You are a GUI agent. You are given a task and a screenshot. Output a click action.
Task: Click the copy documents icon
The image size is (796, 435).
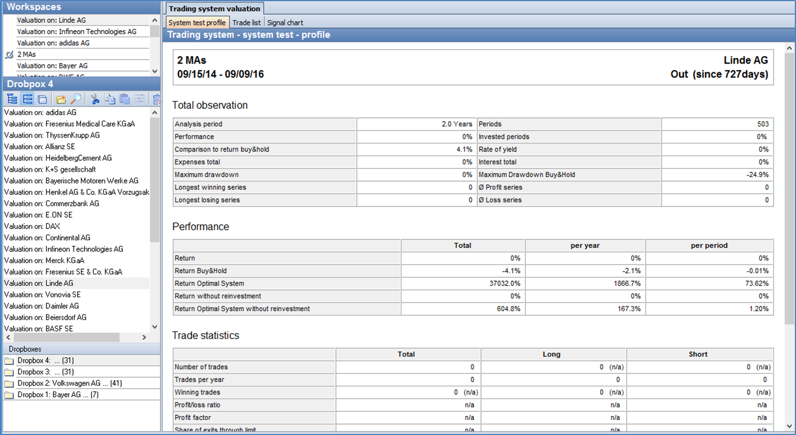pyautogui.click(x=110, y=99)
